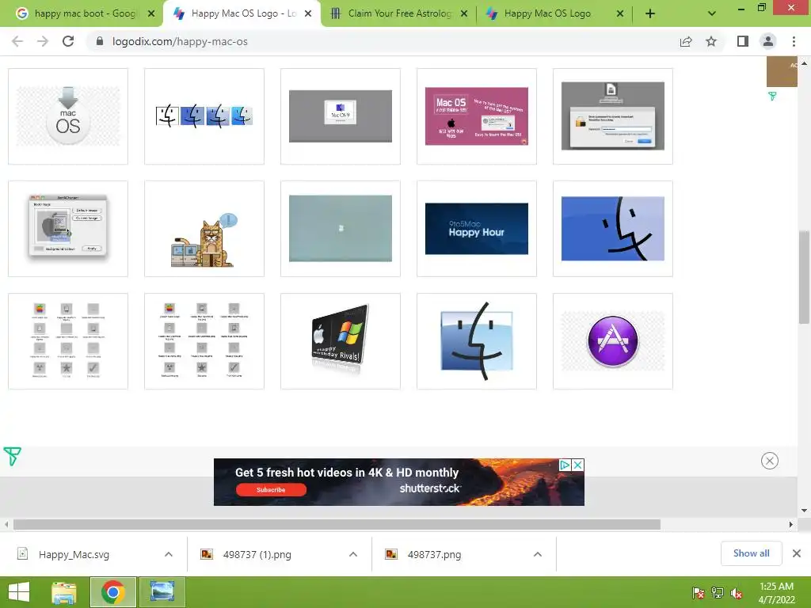Close the happy mac boot Google tab
This screenshot has width=811, height=608.
coord(151,13)
